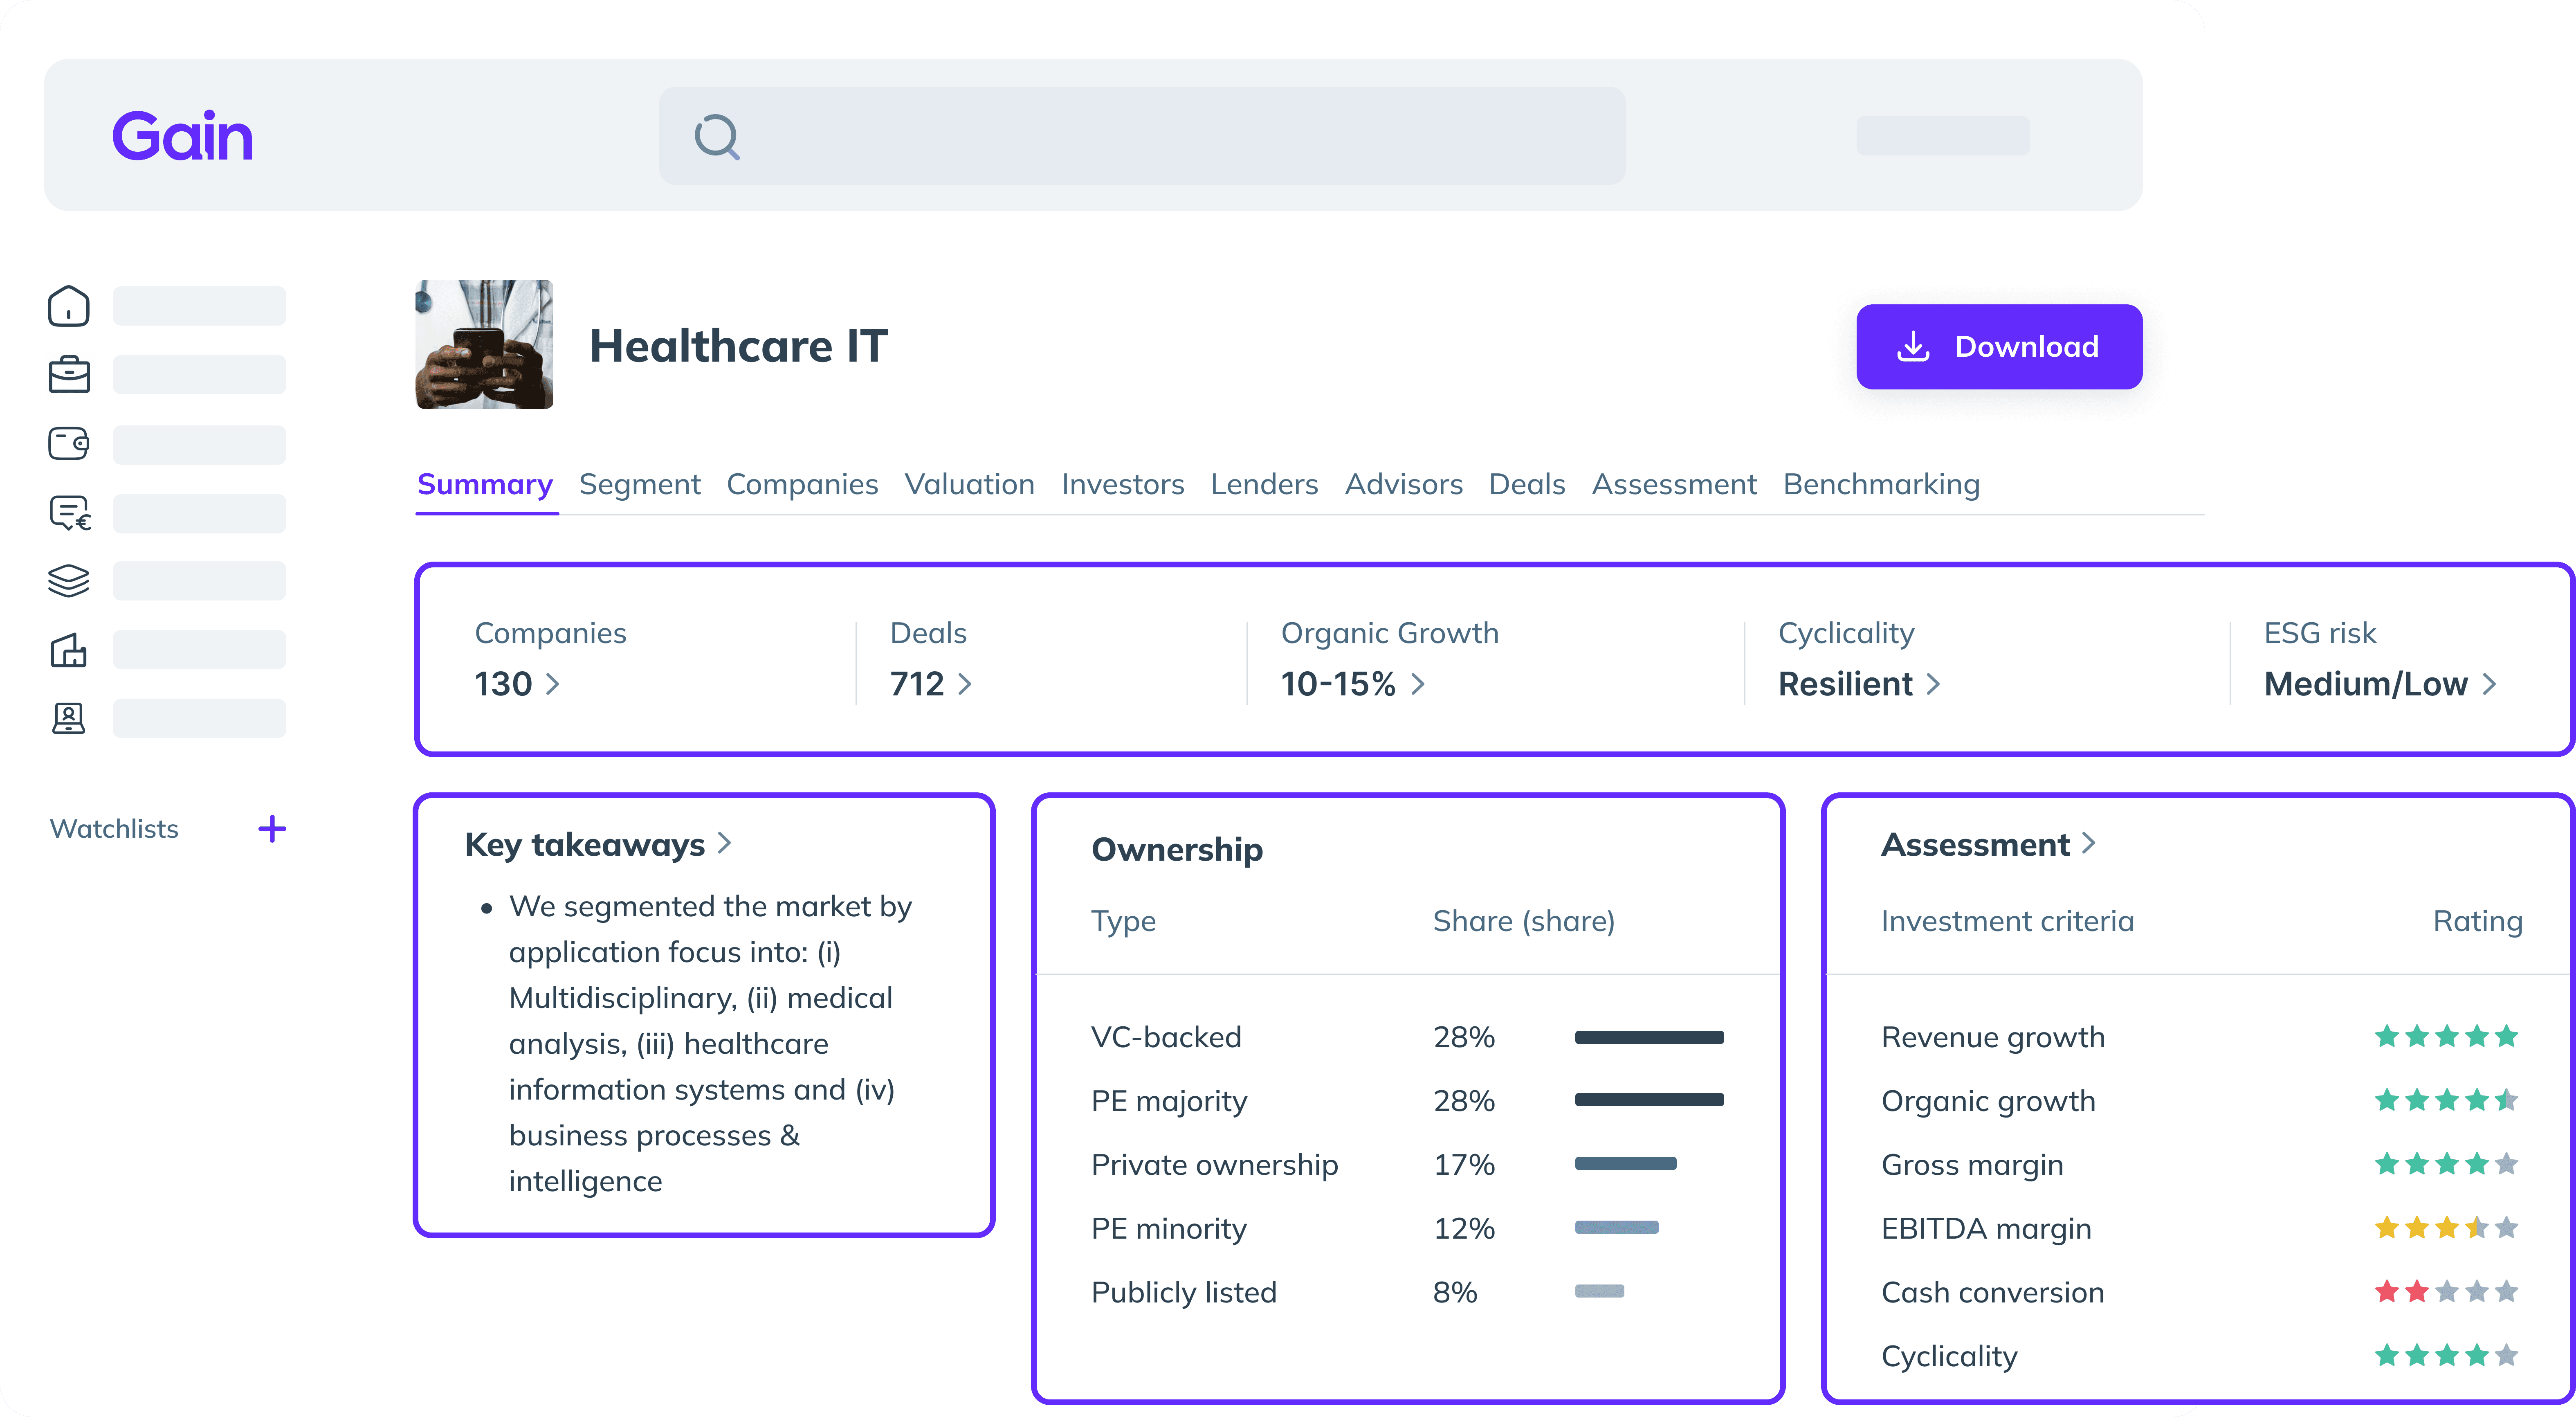Click the home icon in sidebar
This screenshot has width=2576, height=1417.
[68, 306]
